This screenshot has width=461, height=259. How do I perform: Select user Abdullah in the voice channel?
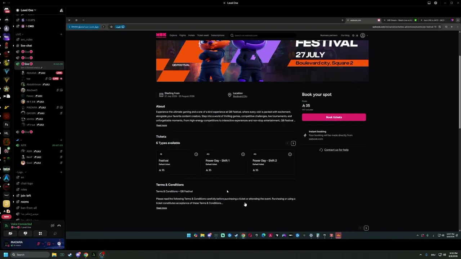coord(42,73)
